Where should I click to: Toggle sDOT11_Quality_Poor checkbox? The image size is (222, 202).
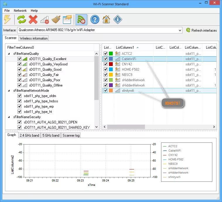(19, 80)
